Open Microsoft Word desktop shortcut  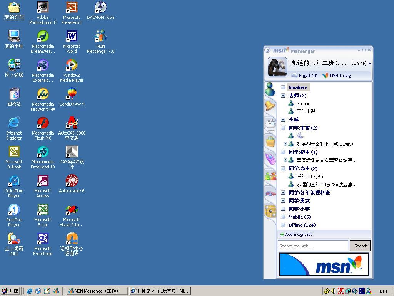[x=72, y=42]
